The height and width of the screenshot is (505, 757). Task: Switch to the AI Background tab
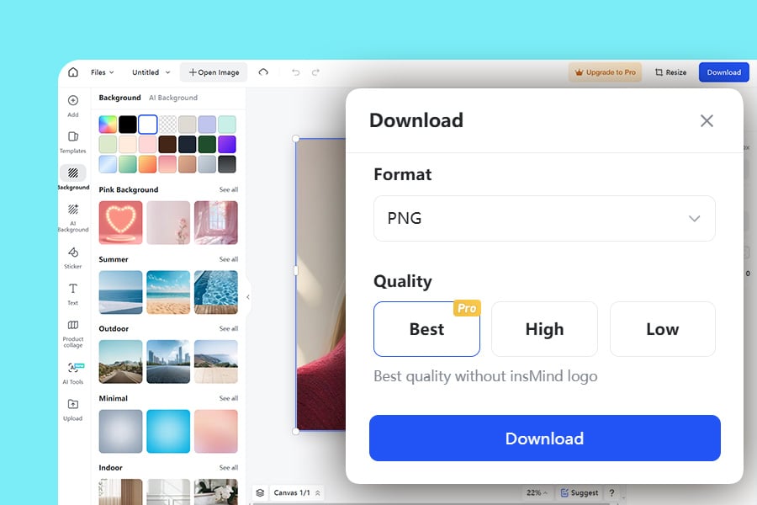point(173,98)
